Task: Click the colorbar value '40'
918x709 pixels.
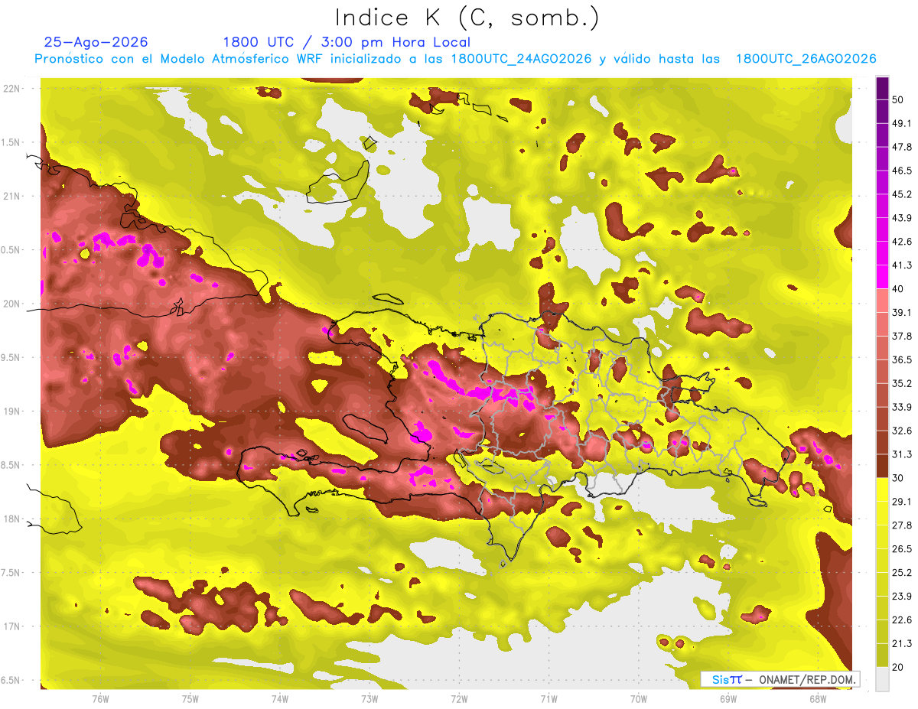Action: pos(898,288)
